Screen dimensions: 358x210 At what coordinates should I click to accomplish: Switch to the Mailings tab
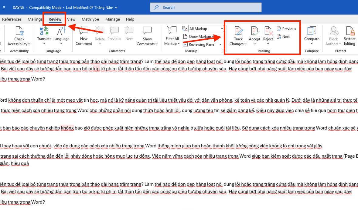pos(35,19)
